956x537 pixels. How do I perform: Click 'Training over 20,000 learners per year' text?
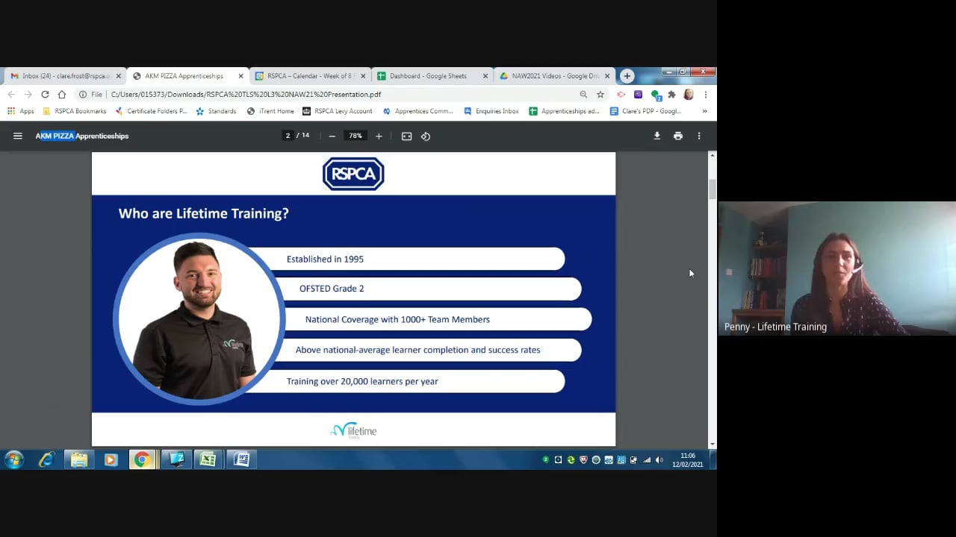362,381
